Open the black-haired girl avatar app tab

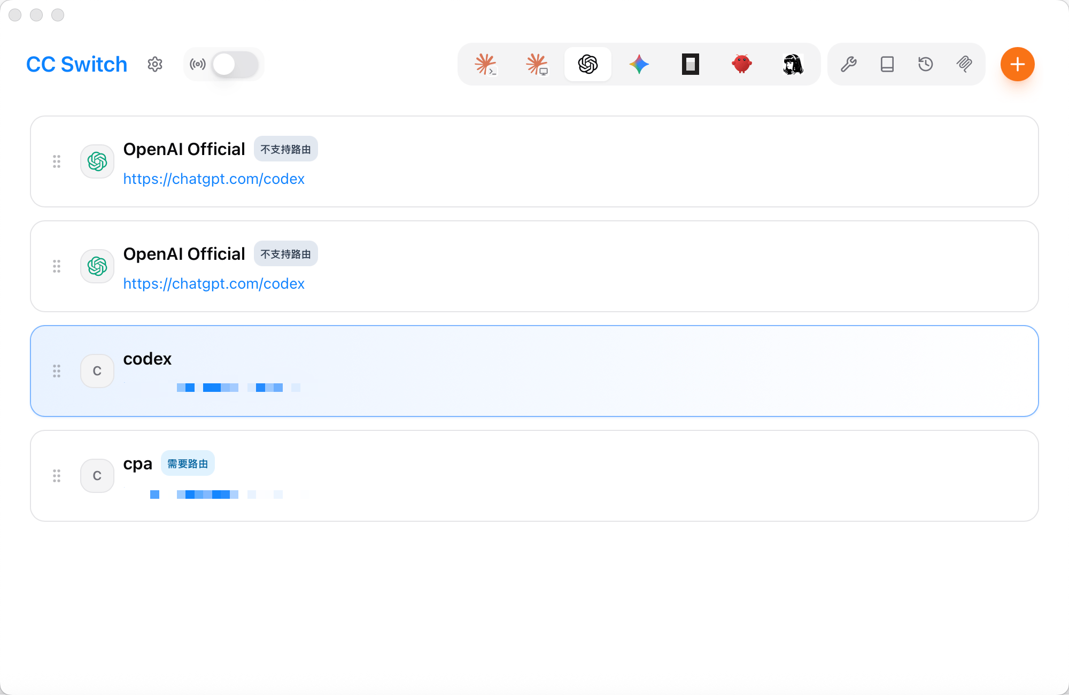[x=793, y=64]
